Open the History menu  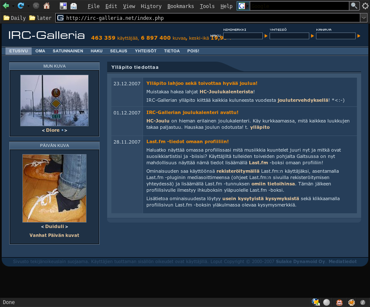coord(151,6)
